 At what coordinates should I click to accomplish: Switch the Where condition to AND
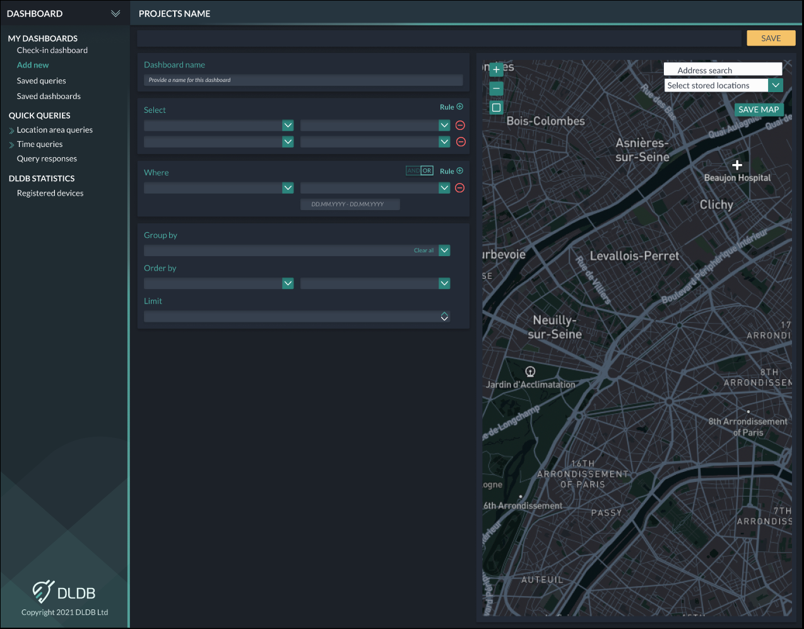tap(413, 170)
